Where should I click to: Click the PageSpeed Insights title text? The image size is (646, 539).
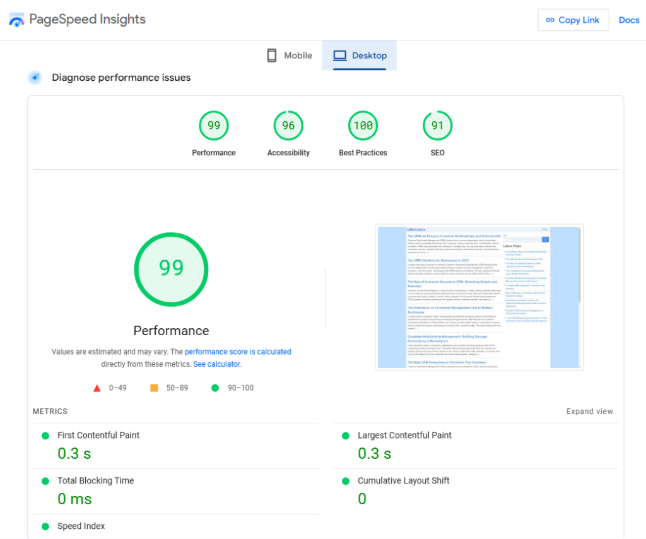[87, 20]
